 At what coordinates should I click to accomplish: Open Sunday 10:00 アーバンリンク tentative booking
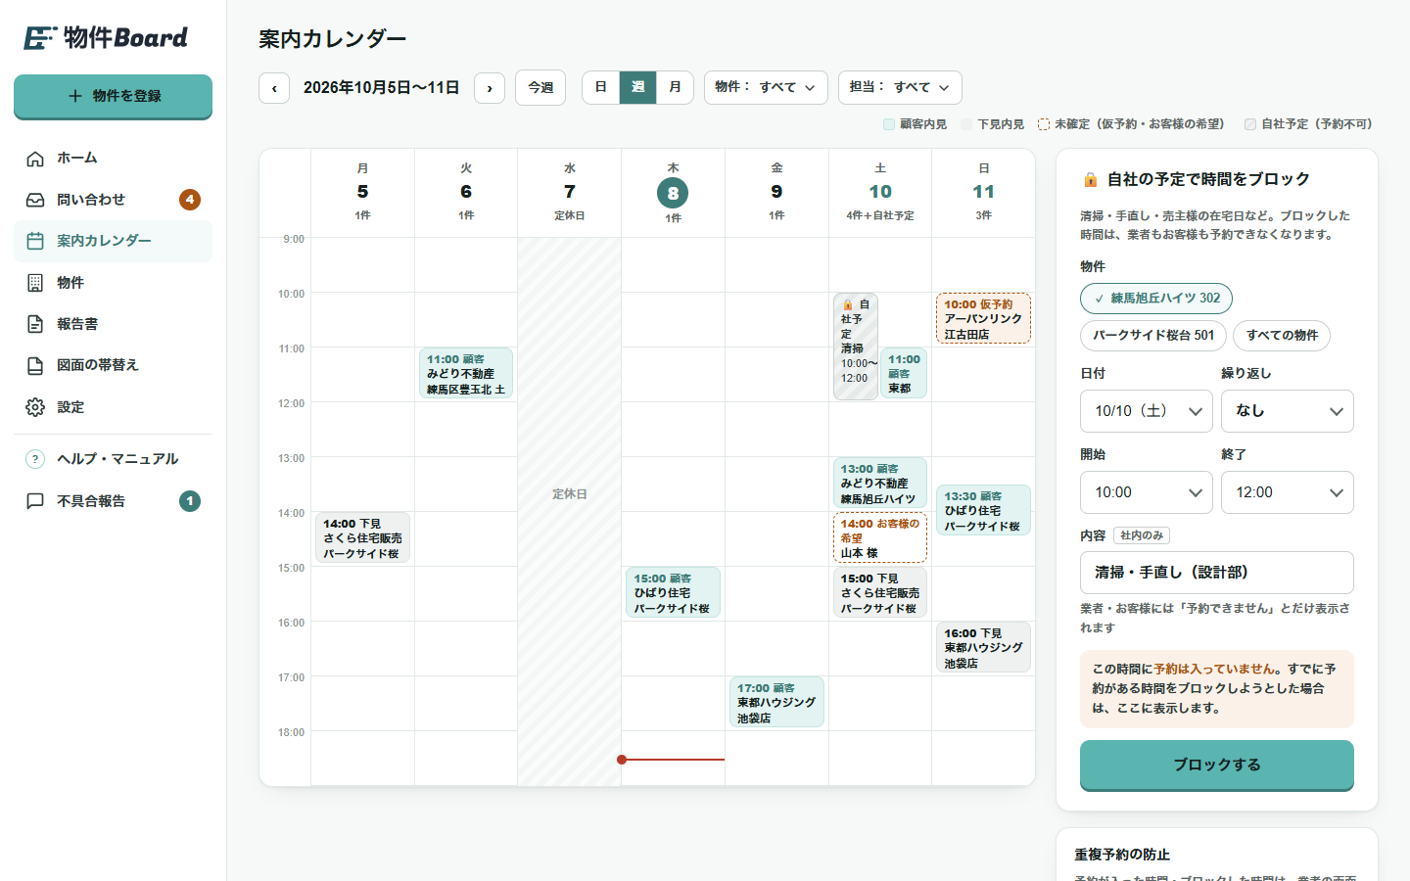(983, 318)
